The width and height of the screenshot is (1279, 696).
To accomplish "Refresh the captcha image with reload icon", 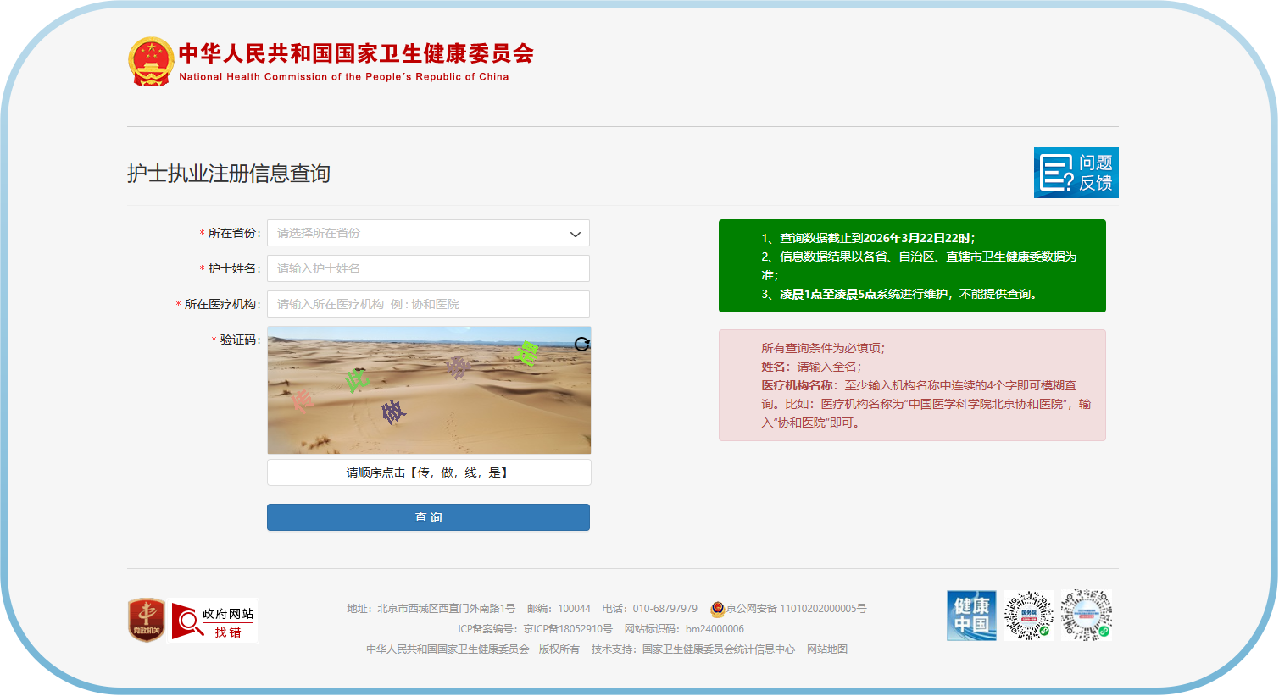I will (x=581, y=344).
